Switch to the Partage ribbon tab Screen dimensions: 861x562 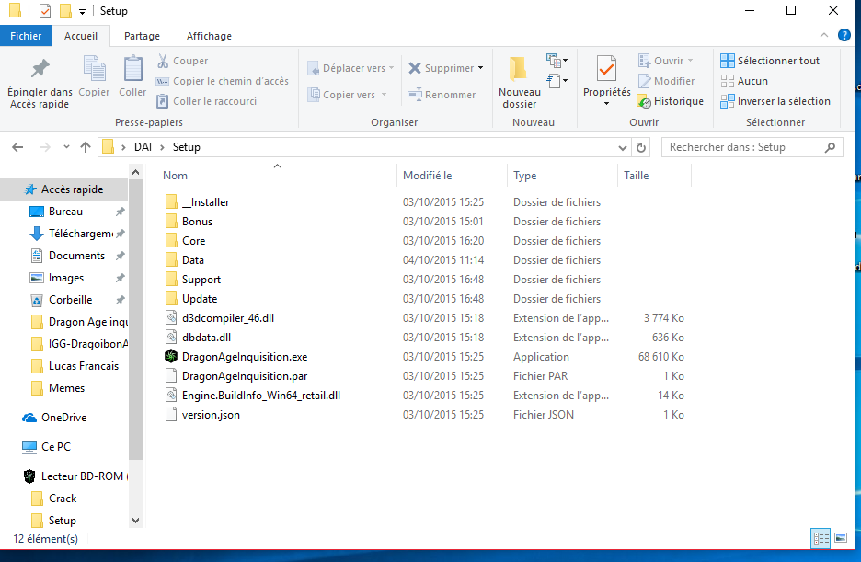(x=142, y=36)
